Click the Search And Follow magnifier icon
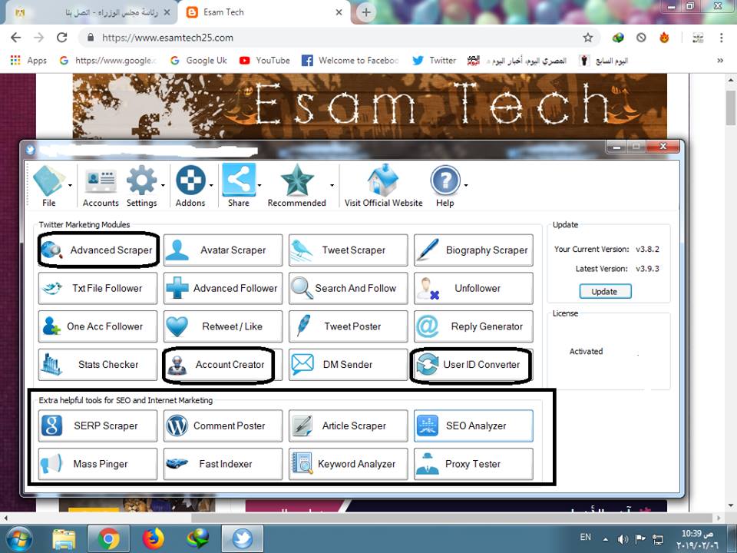 pos(302,288)
